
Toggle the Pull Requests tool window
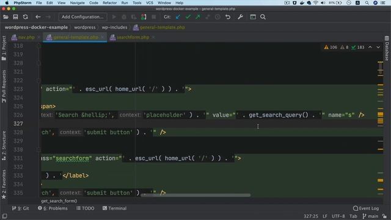tap(4, 86)
